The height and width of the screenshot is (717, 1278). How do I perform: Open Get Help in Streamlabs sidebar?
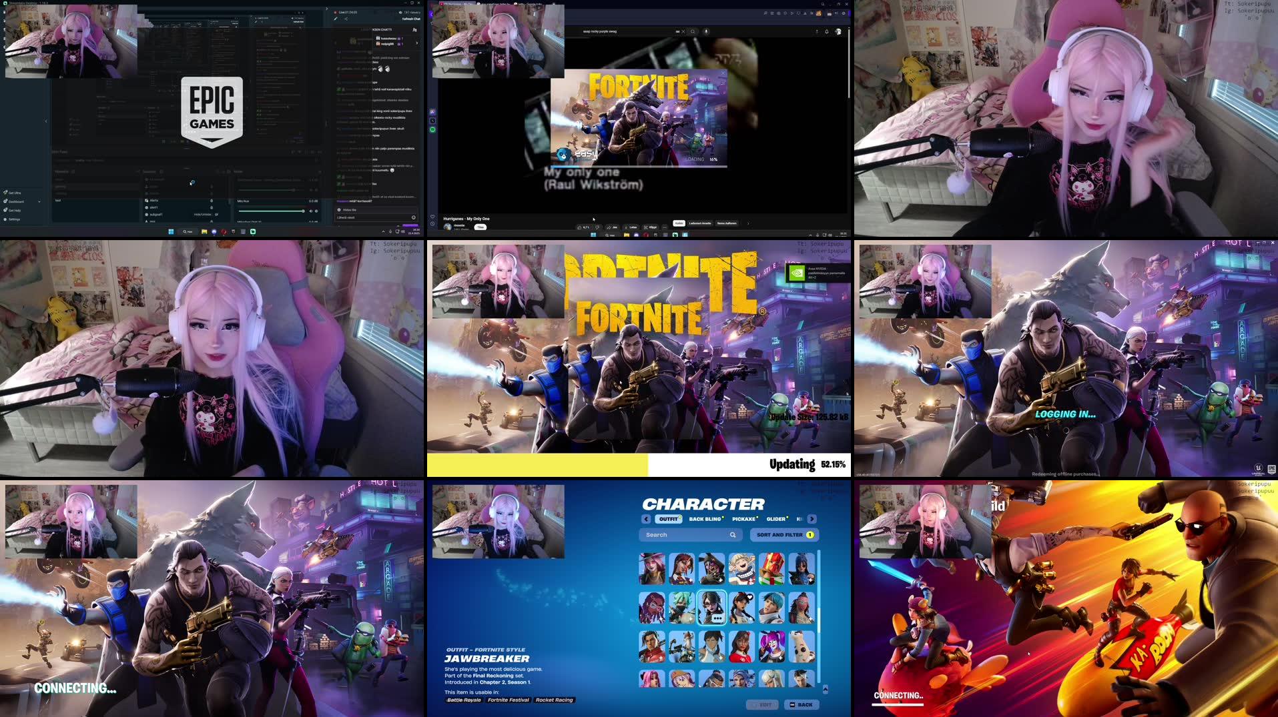(12, 210)
